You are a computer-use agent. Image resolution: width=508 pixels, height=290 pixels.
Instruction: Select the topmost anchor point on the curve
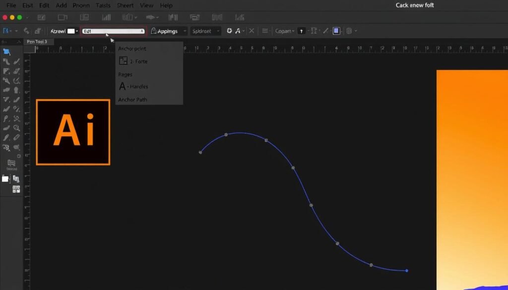tap(226, 135)
